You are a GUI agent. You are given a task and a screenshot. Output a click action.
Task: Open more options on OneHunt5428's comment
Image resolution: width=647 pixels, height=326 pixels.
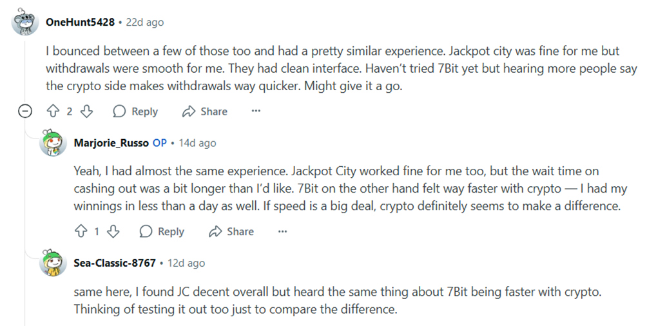tap(256, 111)
